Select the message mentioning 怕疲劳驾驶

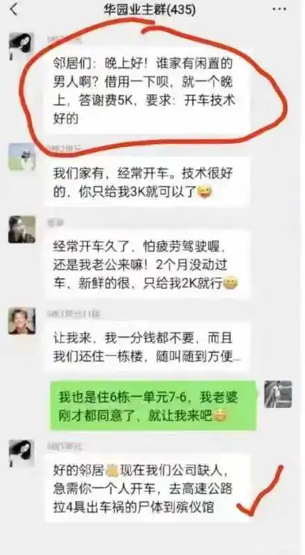pos(147,264)
